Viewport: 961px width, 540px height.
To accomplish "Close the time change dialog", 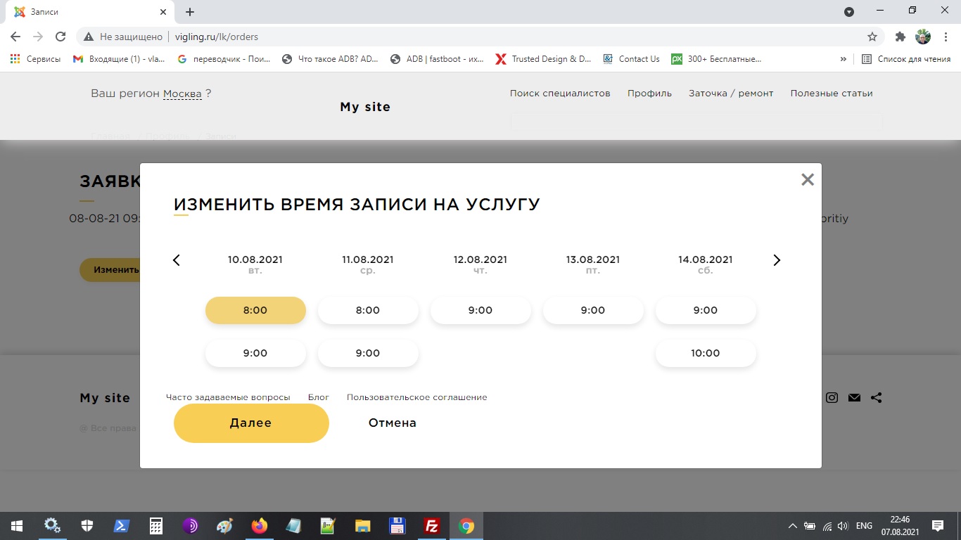I will [x=808, y=179].
